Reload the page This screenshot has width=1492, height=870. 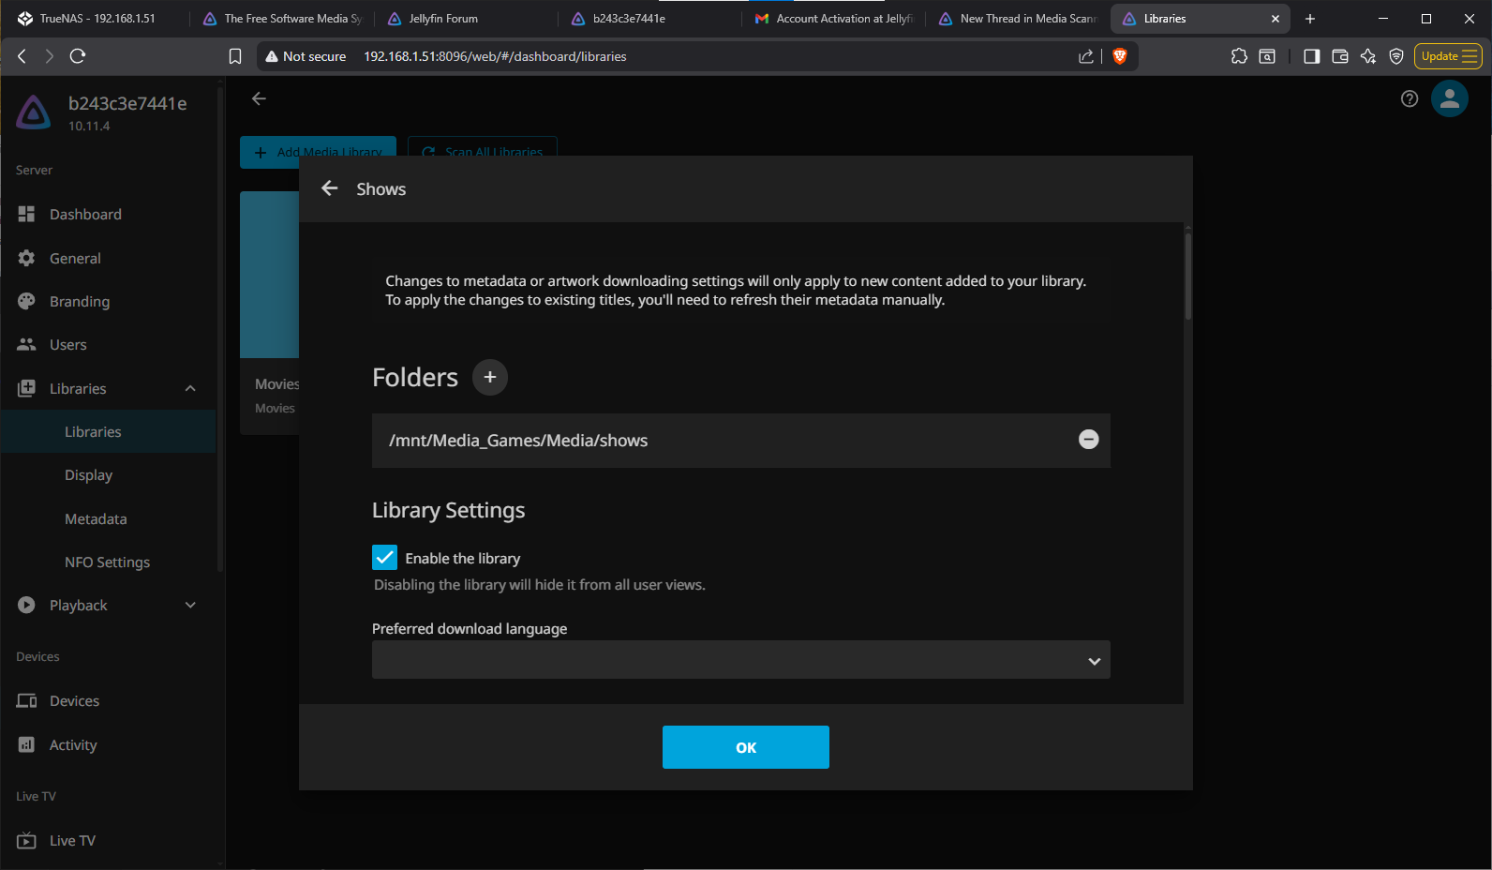point(78,56)
